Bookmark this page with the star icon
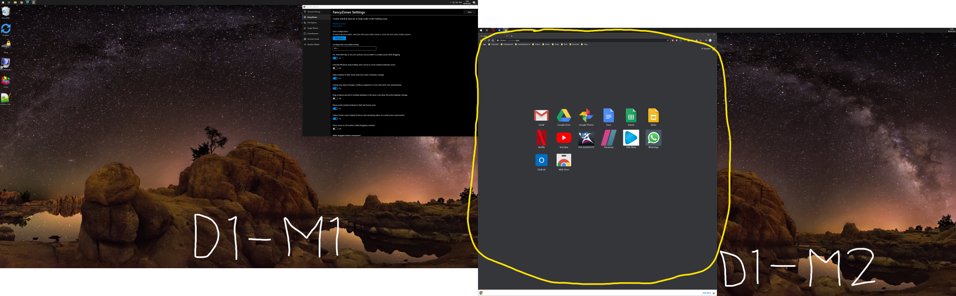Screen dimensions: 956x296 pos(668,40)
